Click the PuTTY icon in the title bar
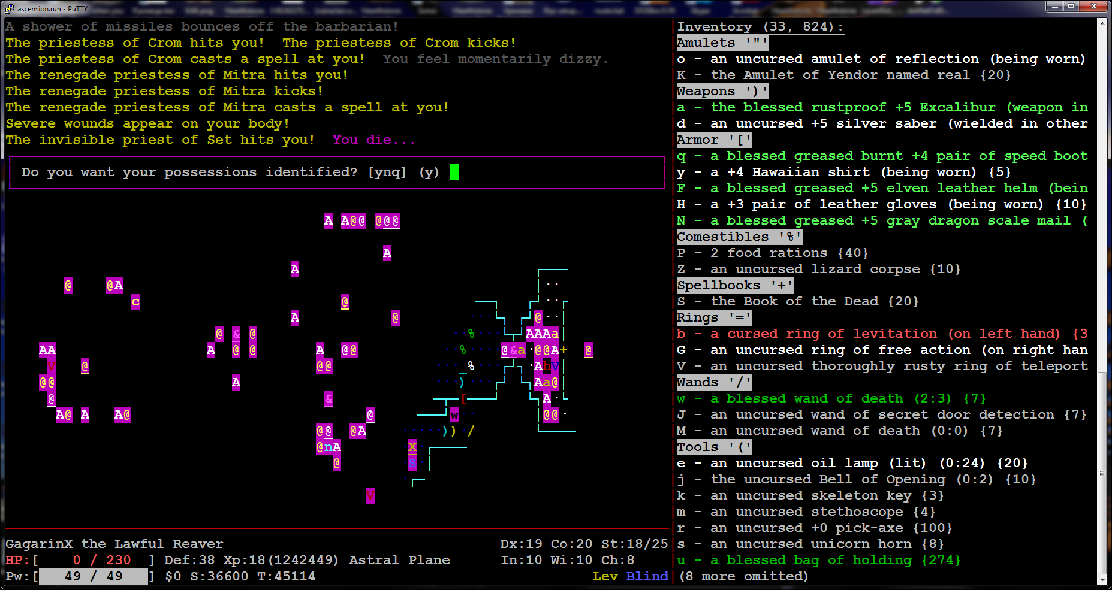This screenshot has width=1112, height=590. [x=9, y=8]
